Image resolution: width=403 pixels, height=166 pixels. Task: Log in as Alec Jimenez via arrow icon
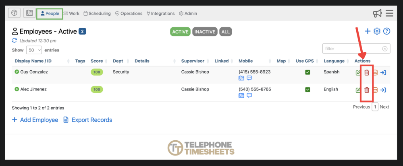(x=383, y=90)
